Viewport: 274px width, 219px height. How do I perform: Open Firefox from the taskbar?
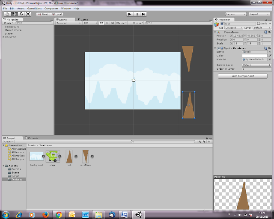pyautogui.click(x=45, y=215)
